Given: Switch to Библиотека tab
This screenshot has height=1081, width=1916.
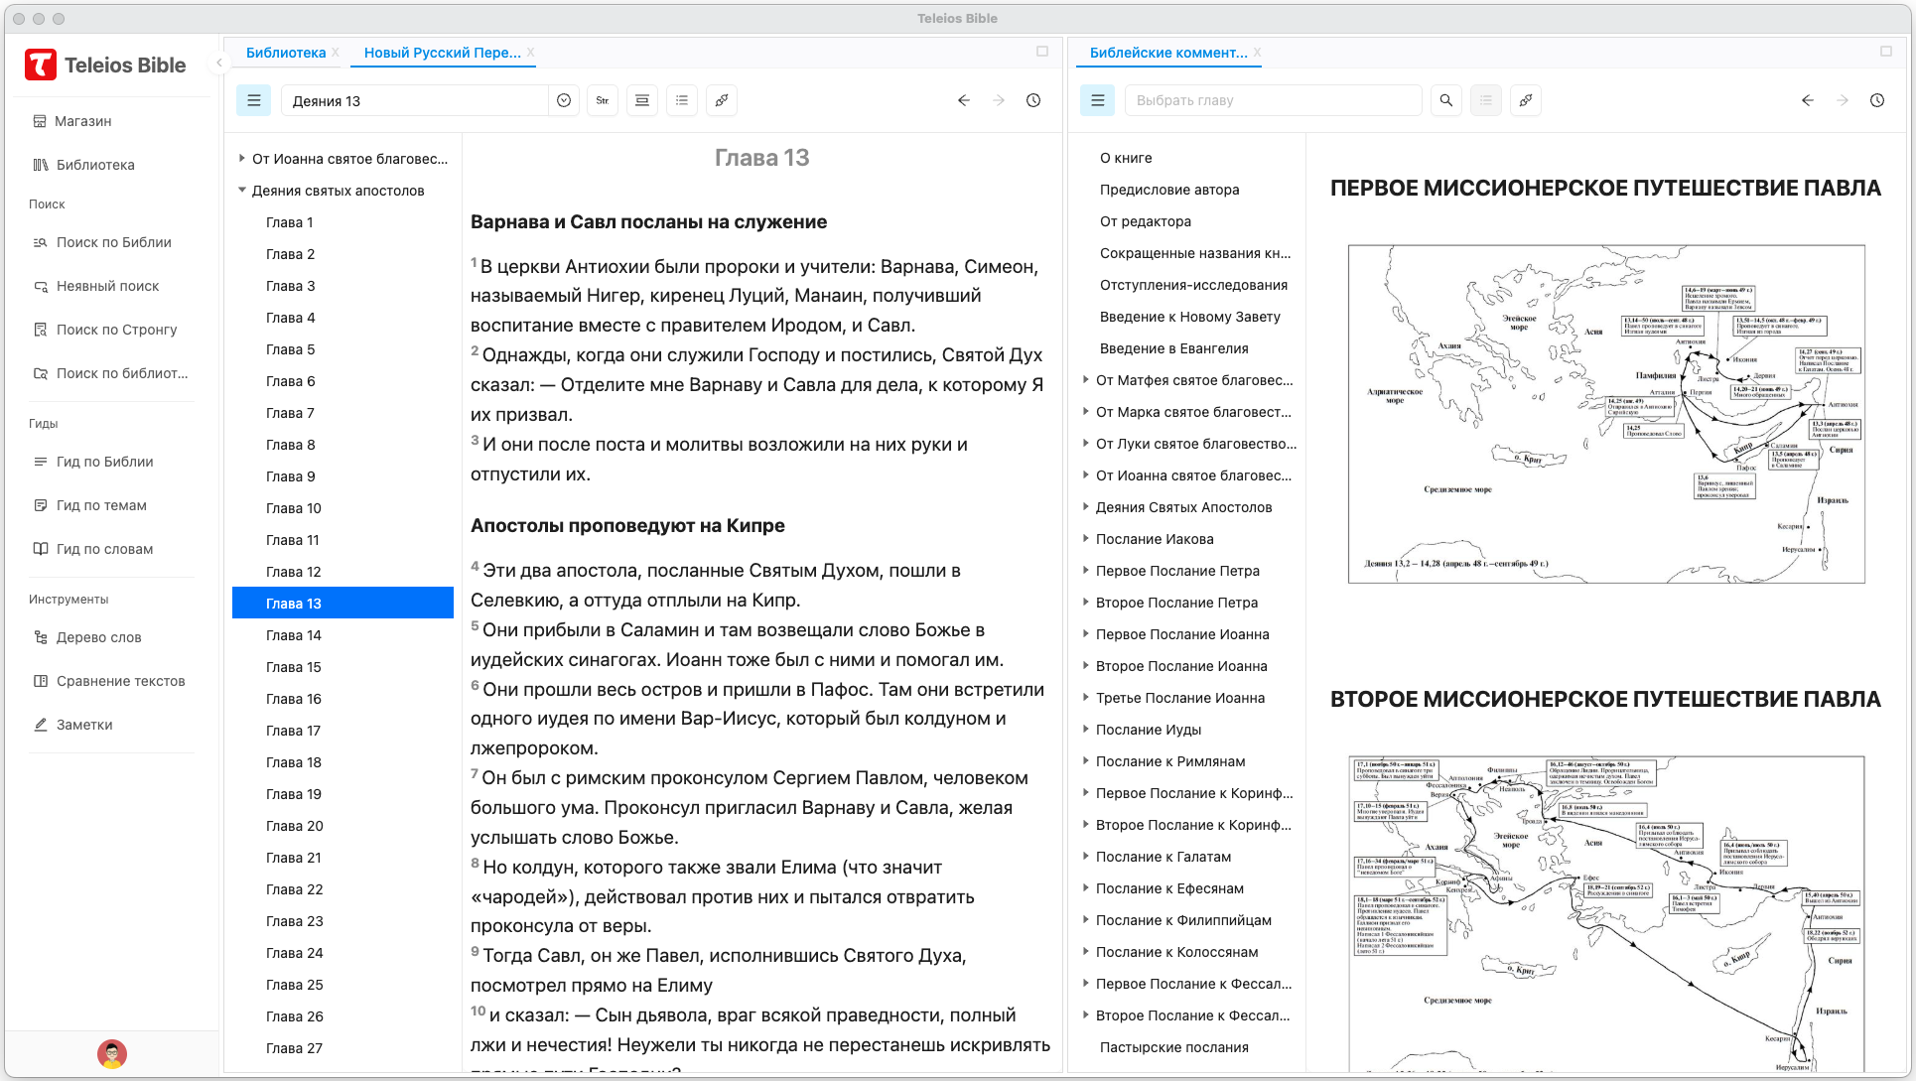Looking at the screenshot, I should tap(286, 53).
